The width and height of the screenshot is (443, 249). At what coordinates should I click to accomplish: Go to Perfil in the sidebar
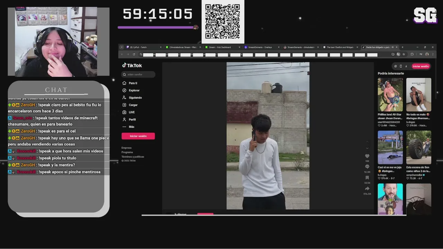(x=129, y=119)
